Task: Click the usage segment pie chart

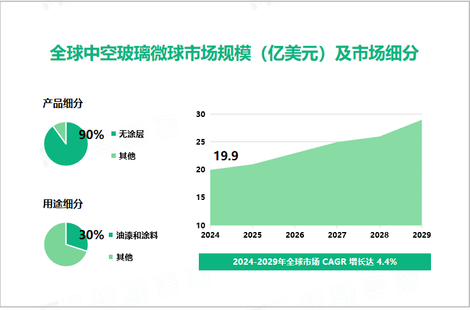Action: (x=66, y=244)
